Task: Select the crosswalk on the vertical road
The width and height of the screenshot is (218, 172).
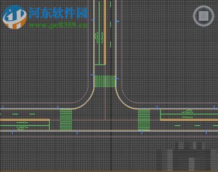Action: (105, 81)
